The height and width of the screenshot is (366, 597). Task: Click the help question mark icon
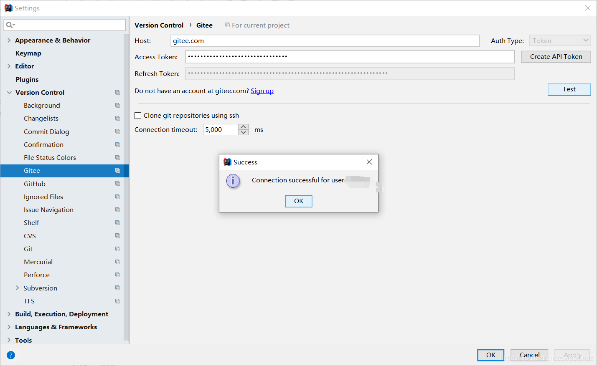coord(11,355)
